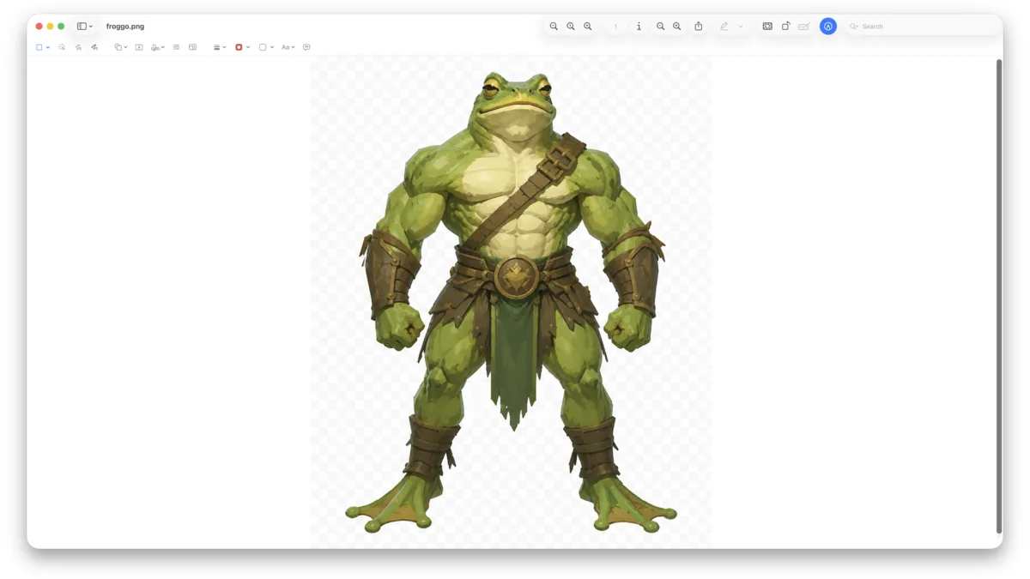Select the rectangular Selection tool
Image resolution: width=1030 pixels, height=579 pixels.
click(39, 47)
